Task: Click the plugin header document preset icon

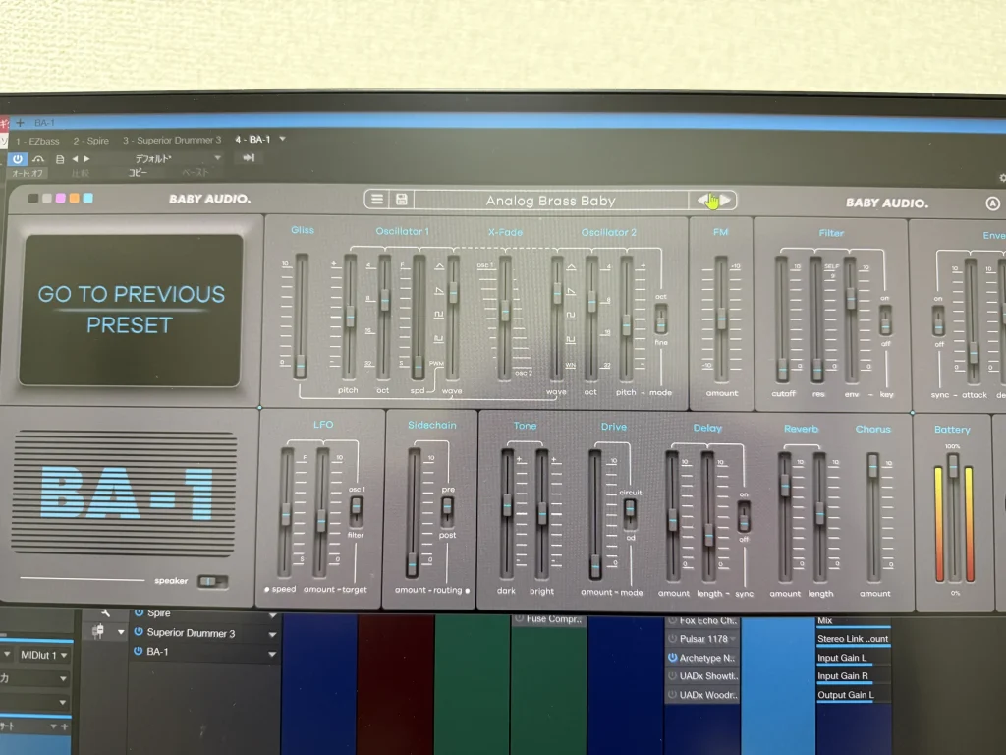Action: 61,158
